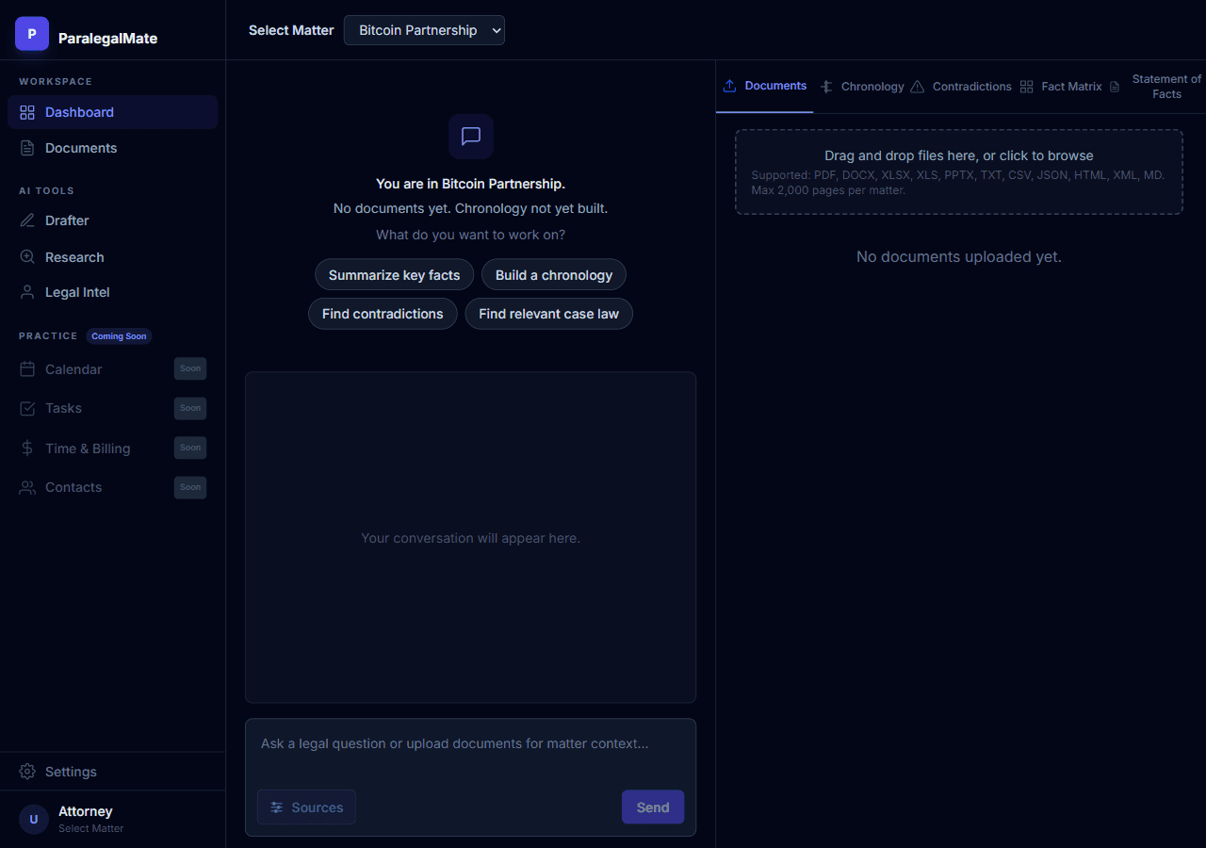Open the Bitcoin Partnership matter dropdown
Viewport: 1206px width, 848px height.
click(424, 29)
